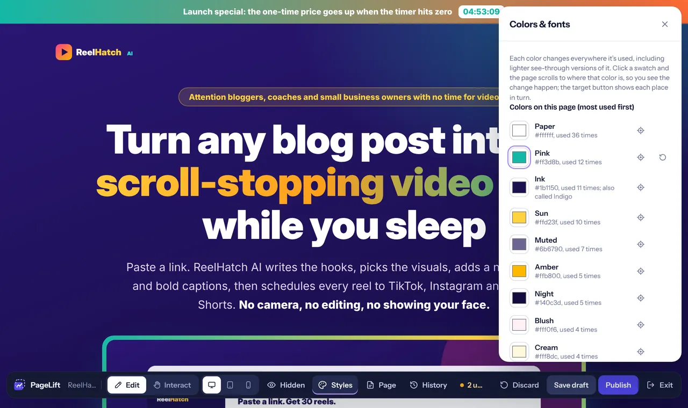The height and width of the screenshot is (408, 688).
Task: Reset the Pink color to its original
Action: click(663, 157)
